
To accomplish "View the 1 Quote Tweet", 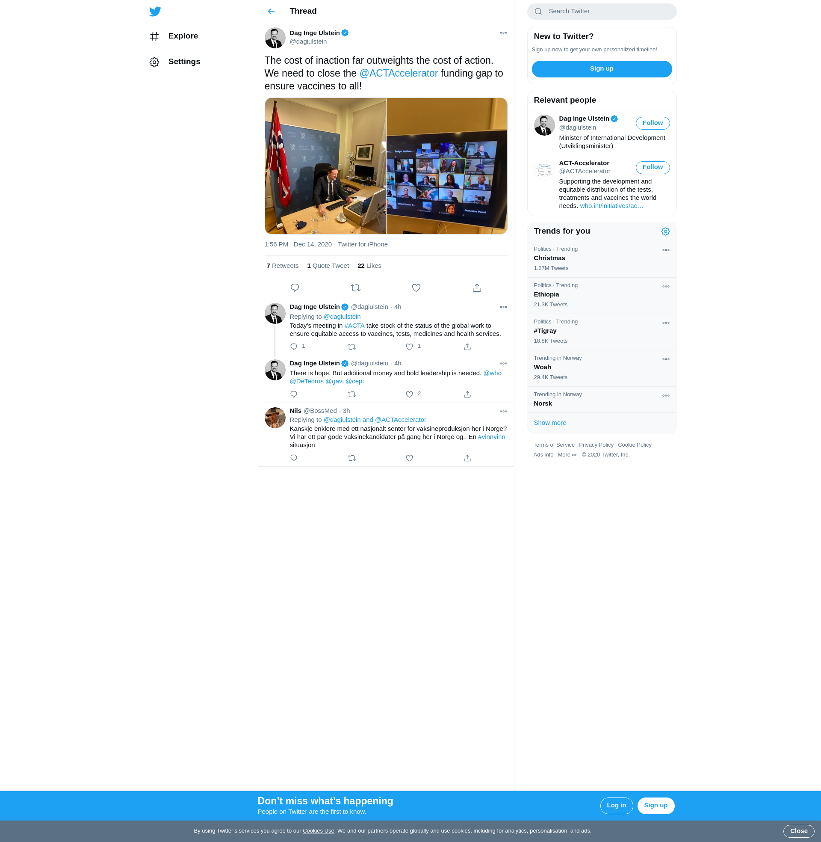I will (328, 266).
